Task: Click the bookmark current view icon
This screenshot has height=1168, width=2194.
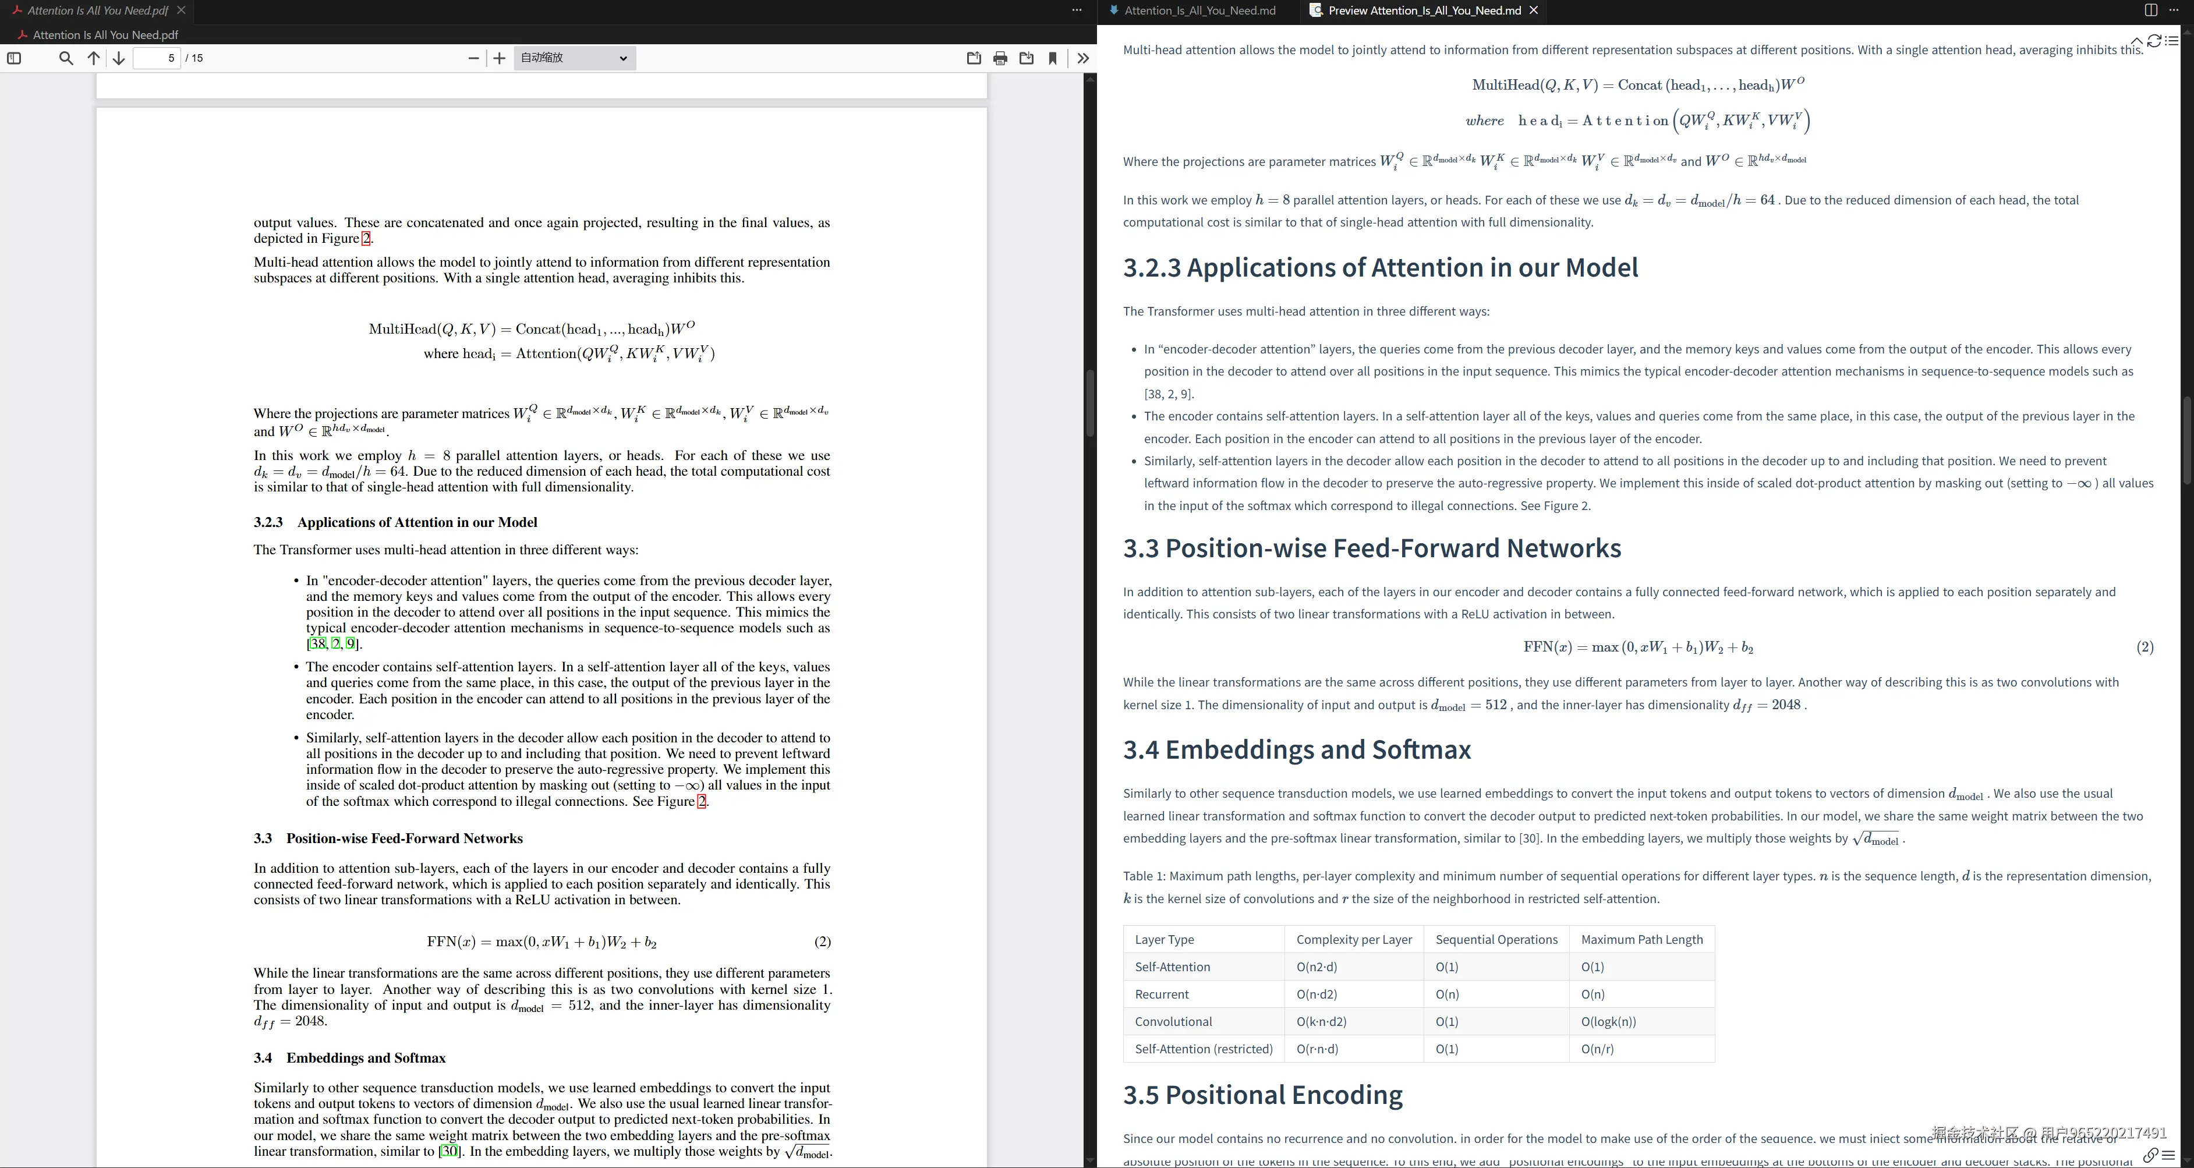Action: point(1053,58)
